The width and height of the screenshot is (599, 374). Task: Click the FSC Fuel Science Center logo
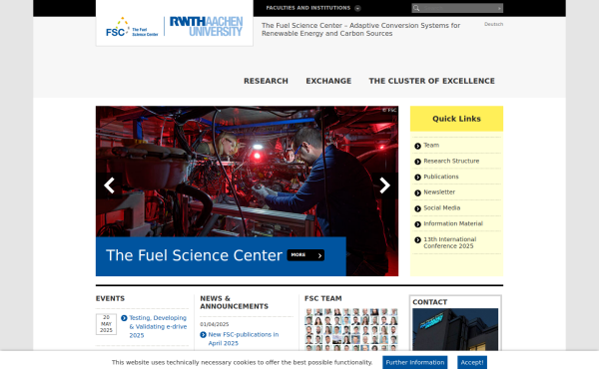(x=132, y=27)
